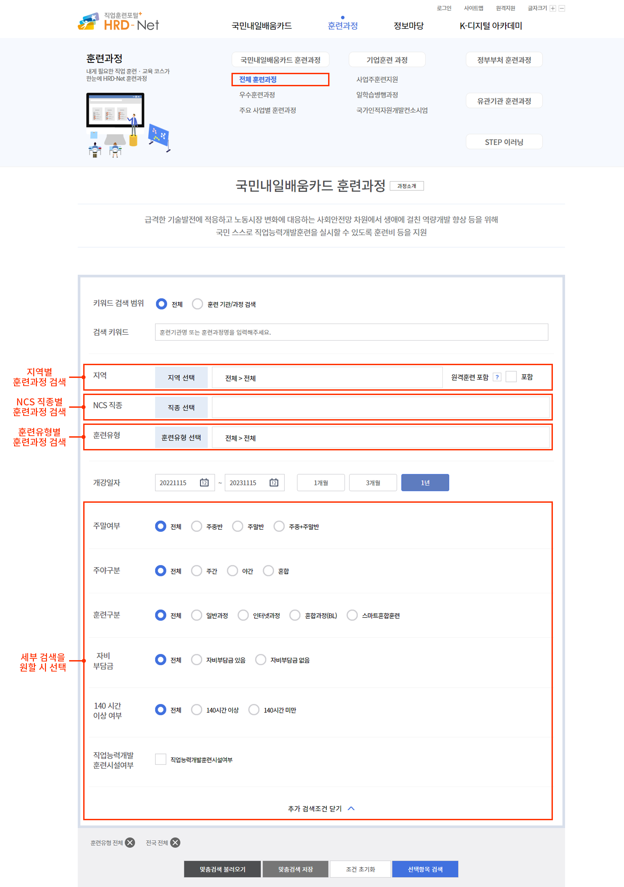Tick the 직업능력개발훈련시설여부 checkbox

(161, 759)
